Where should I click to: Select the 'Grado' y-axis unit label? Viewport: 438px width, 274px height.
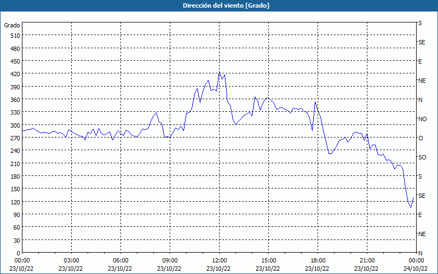pos(12,25)
